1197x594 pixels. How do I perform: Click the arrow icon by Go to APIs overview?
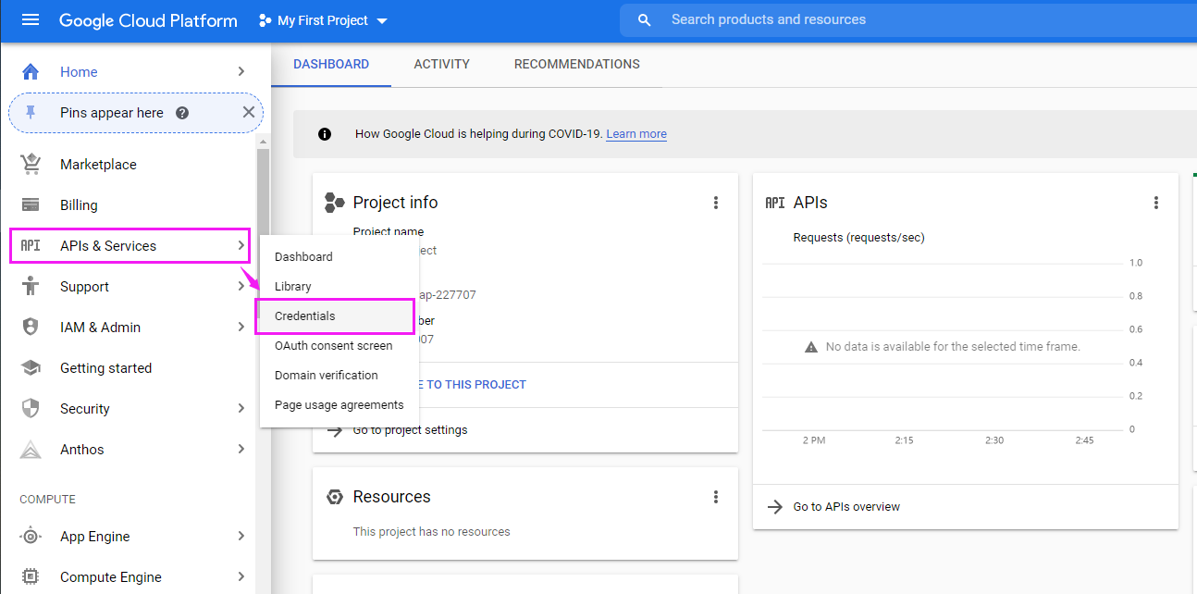pos(775,507)
